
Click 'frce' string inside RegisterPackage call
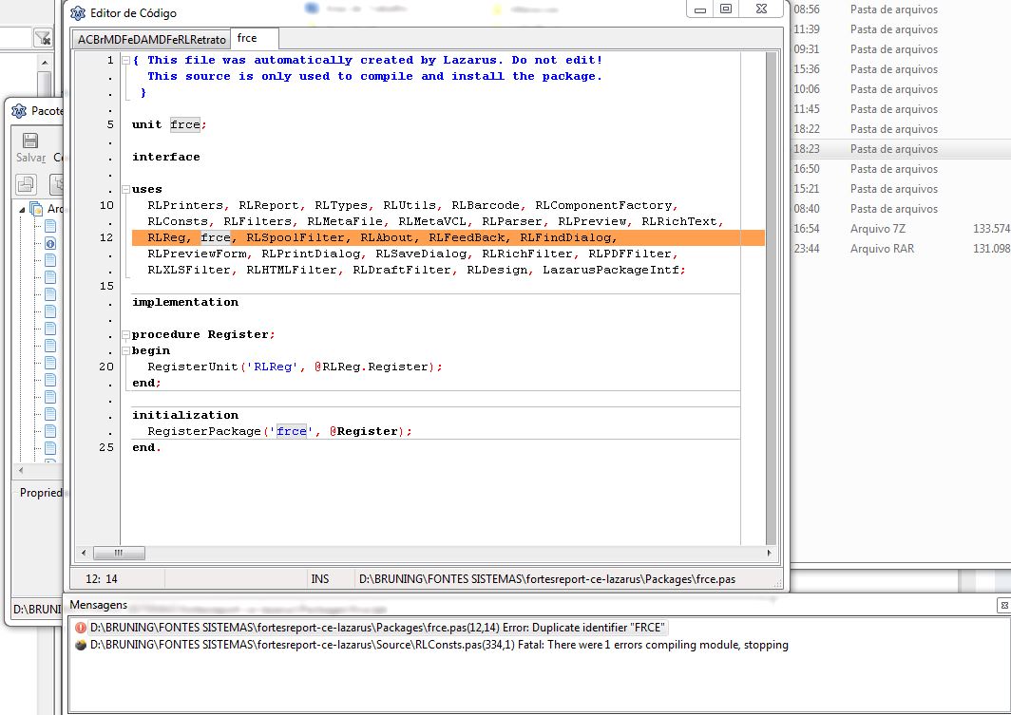click(292, 432)
